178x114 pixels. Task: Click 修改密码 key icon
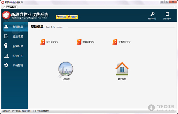pos(152,14)
